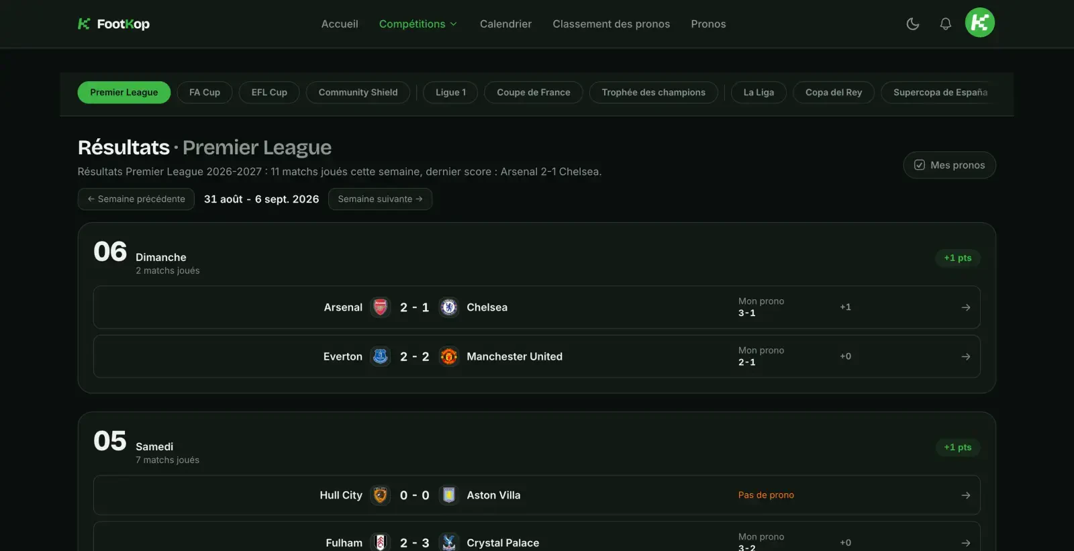
Task: Click the Crystal Palace club crest
Action: click(x=449, y=542)
